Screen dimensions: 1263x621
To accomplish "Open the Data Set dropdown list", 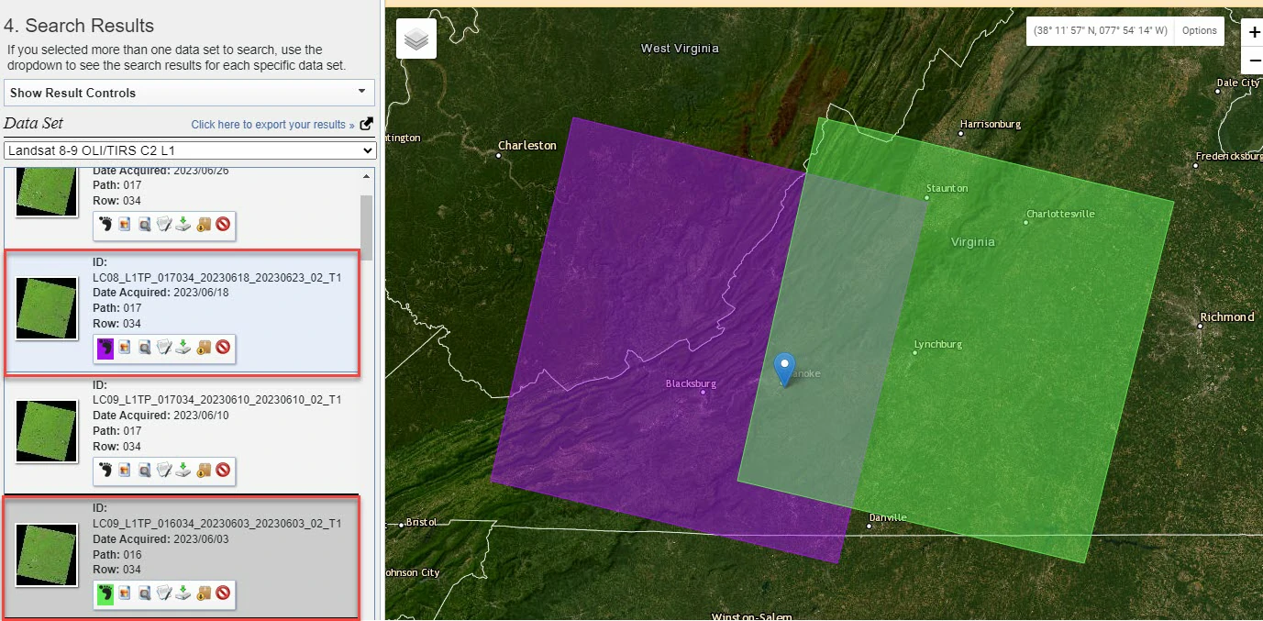I will [190, 150].
